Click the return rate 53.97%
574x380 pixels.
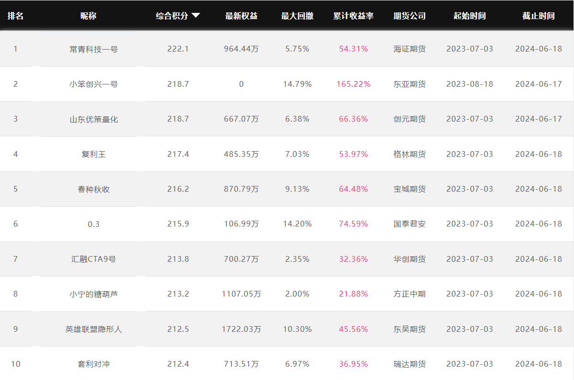click(354, 154)
